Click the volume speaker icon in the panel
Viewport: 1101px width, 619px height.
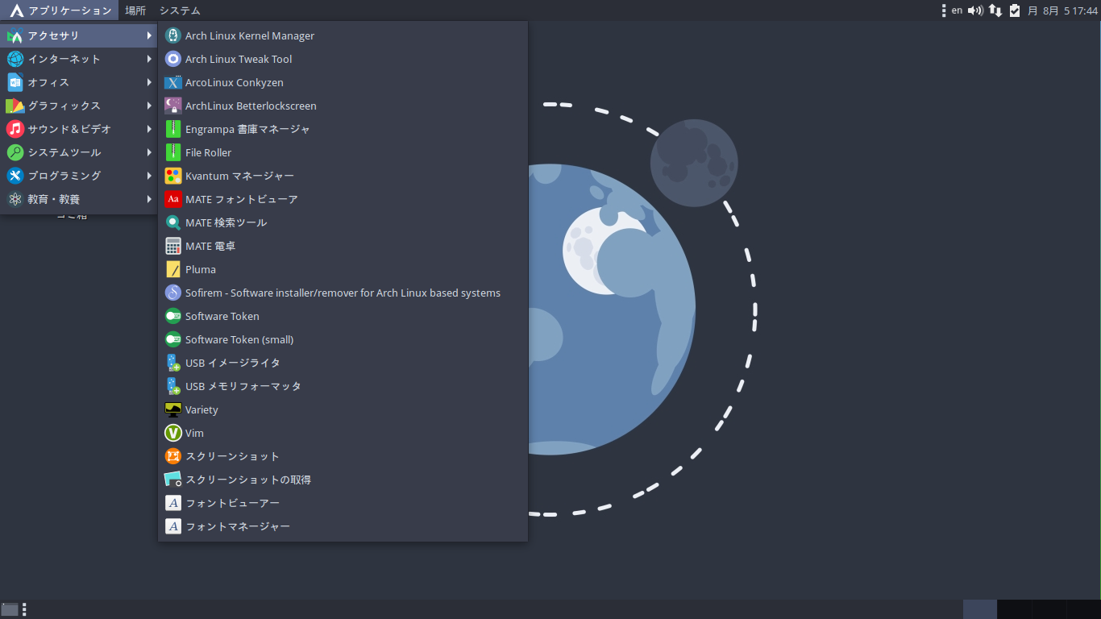pos(975,10)
